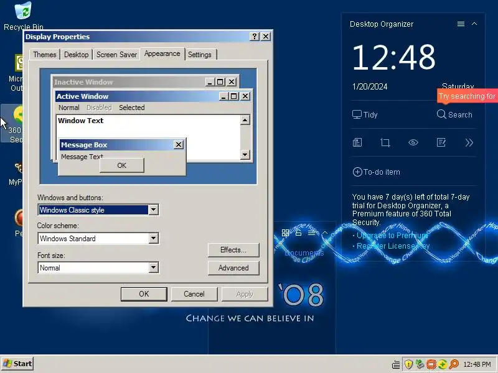The height and width of the screenshot is (373, 498).
Task: Click the Selected preview menu item
Action: (132, 108)
